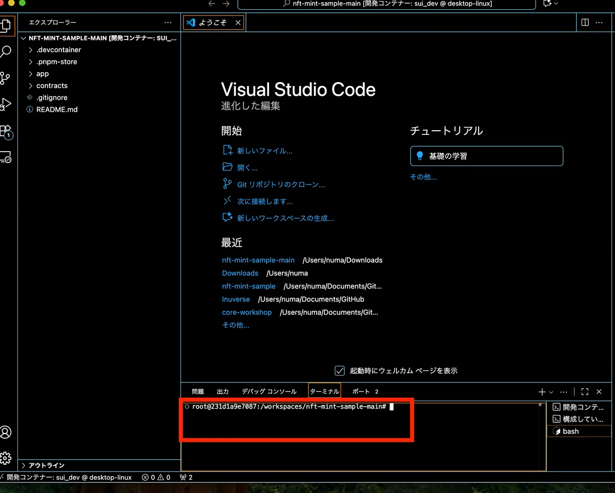Select the 開発コンテ... terminal entry
This screenshot has width=615, height=493.
pyautogui.click(x=579, y=407)
